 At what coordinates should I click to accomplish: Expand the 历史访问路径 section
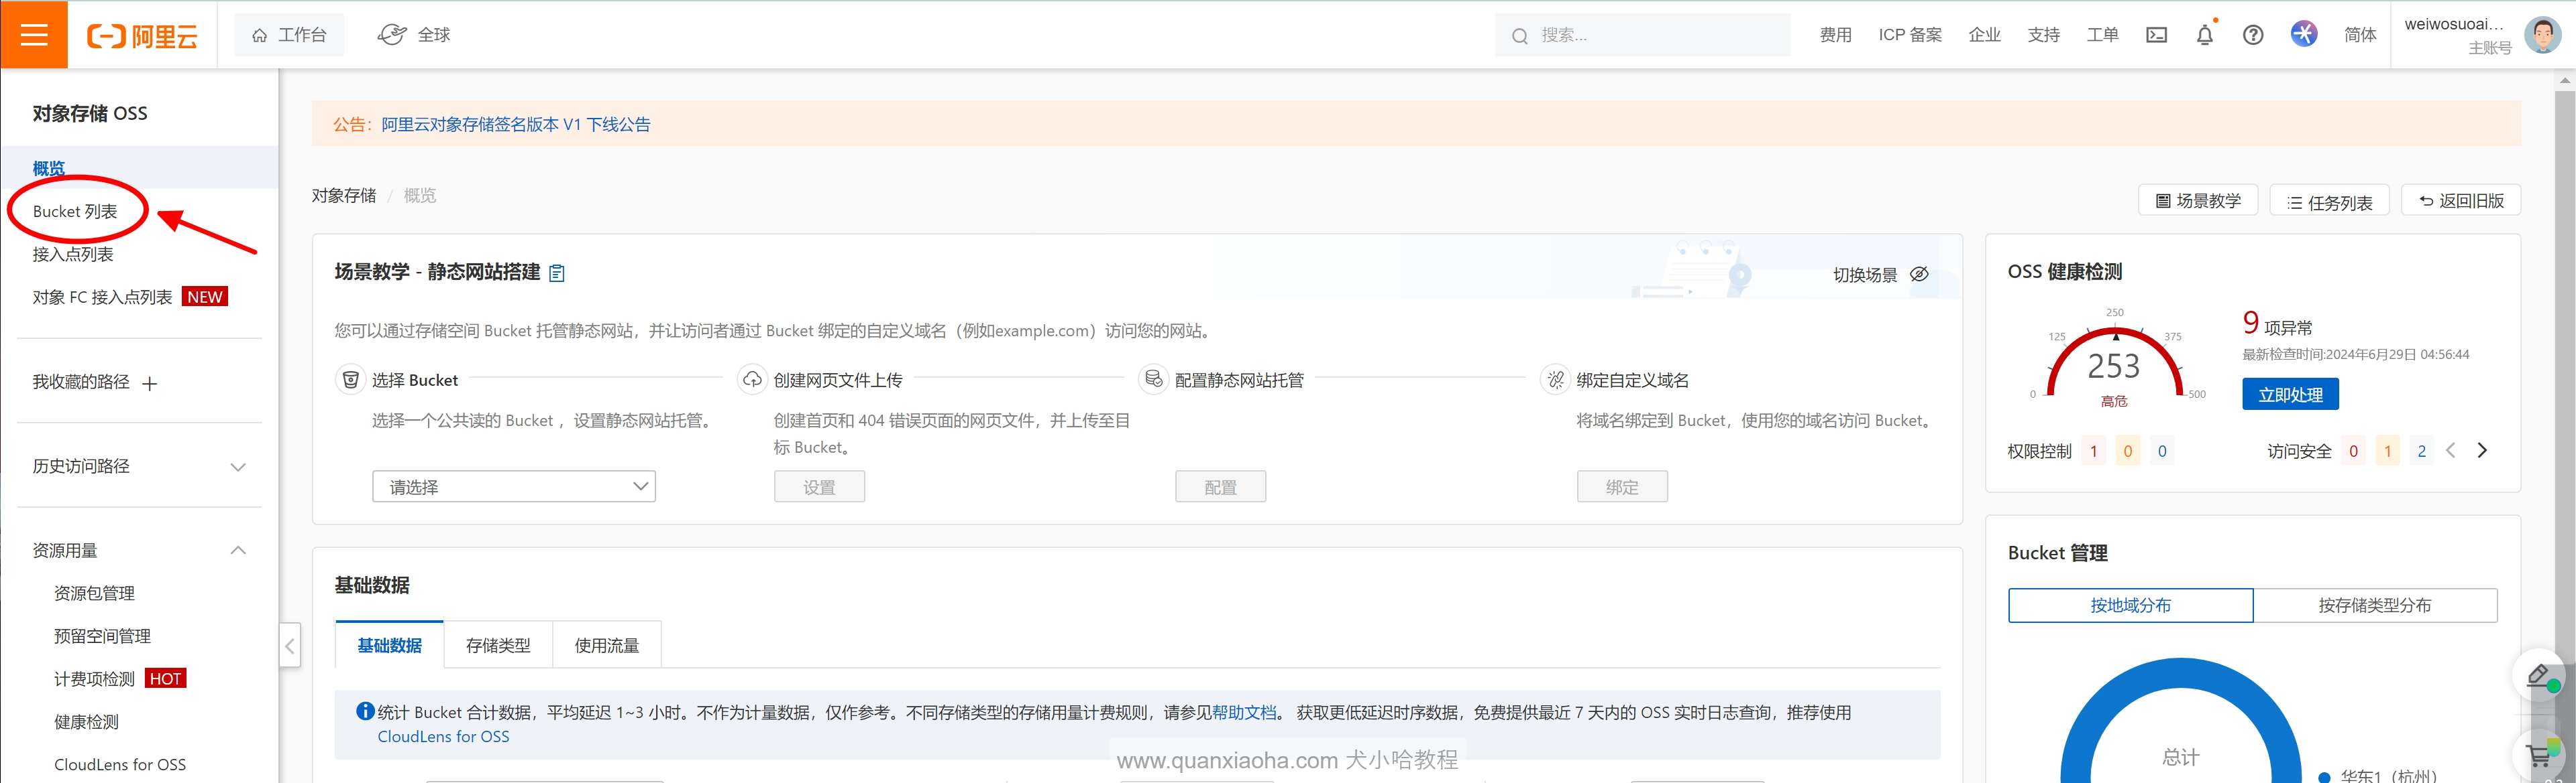238,466
